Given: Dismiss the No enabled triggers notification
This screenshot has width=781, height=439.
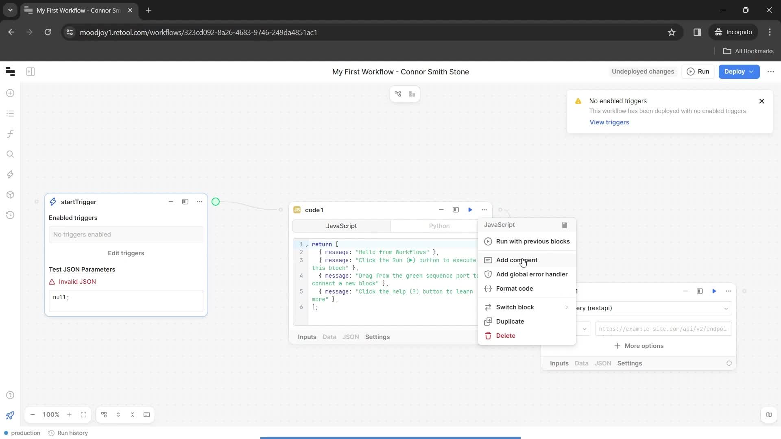Looking at the screenshot, I should 762,101.
